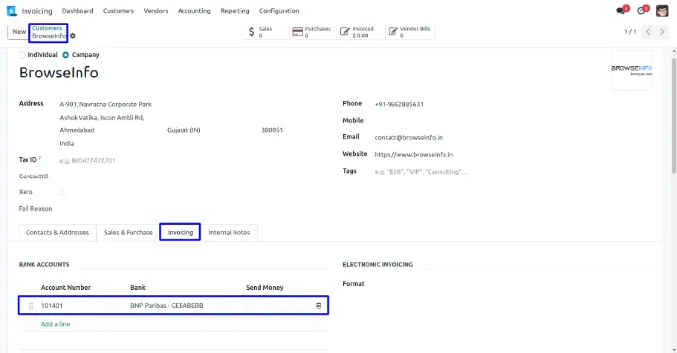Open the Customers menu
The height and width of the screenshot is (353, 677).
[119, 11]
